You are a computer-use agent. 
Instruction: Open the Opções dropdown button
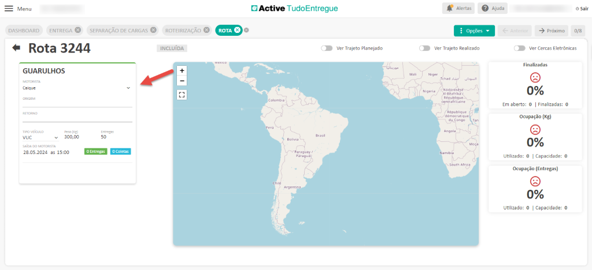474,31
